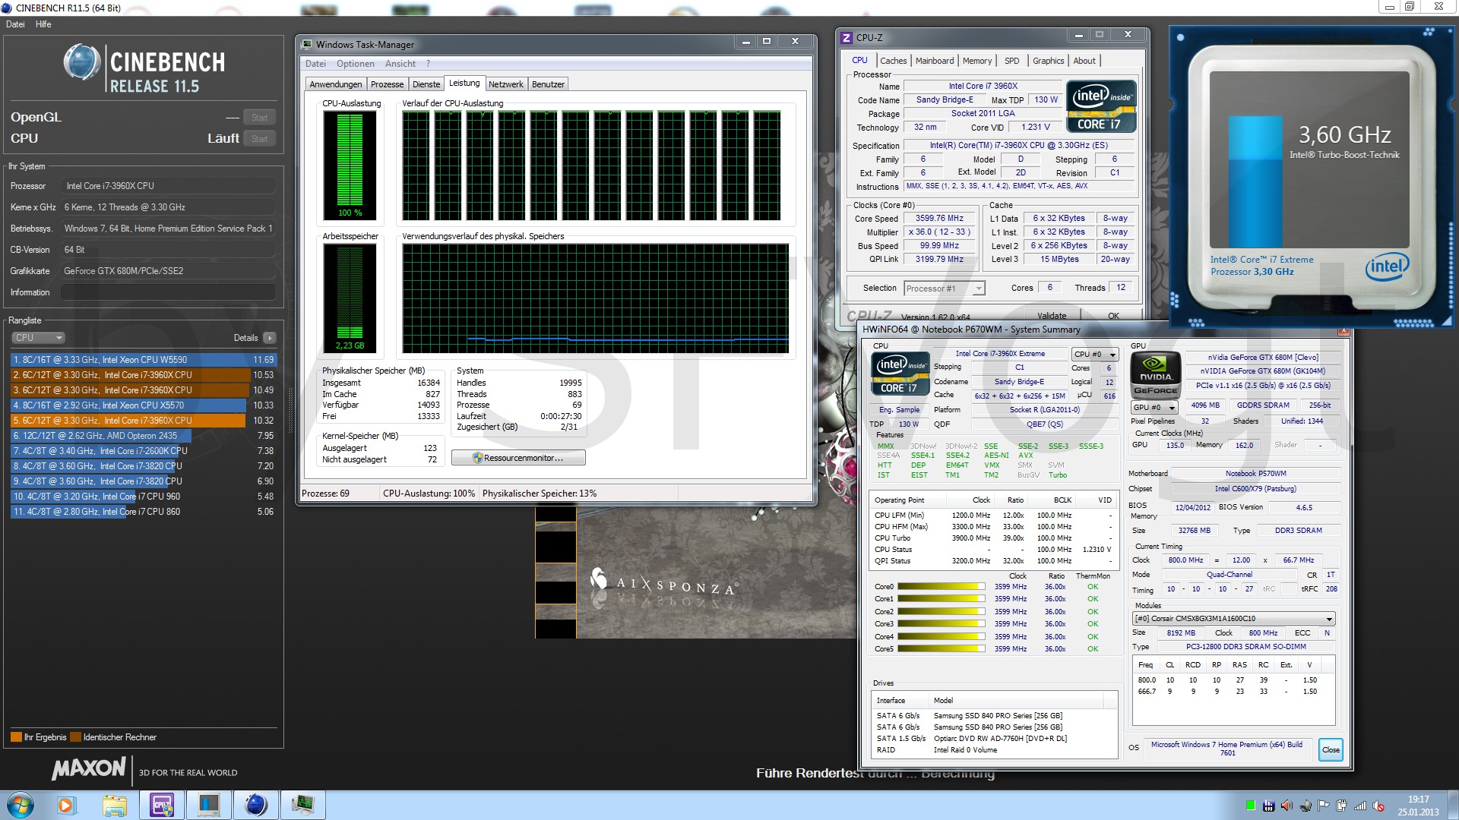This screenshot has height=820, width=1459.
Task: Open Windows Media Player from the taskbar
Action: click(x=65, y=805)
